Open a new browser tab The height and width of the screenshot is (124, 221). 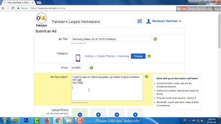[x=39, y=2]
